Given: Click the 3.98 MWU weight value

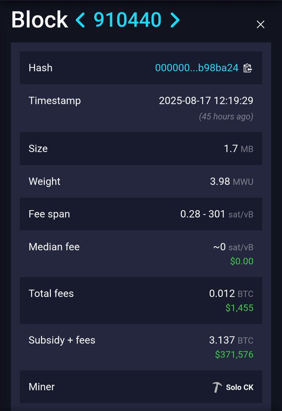Looking at the screenshot, I should click(232, 181).
